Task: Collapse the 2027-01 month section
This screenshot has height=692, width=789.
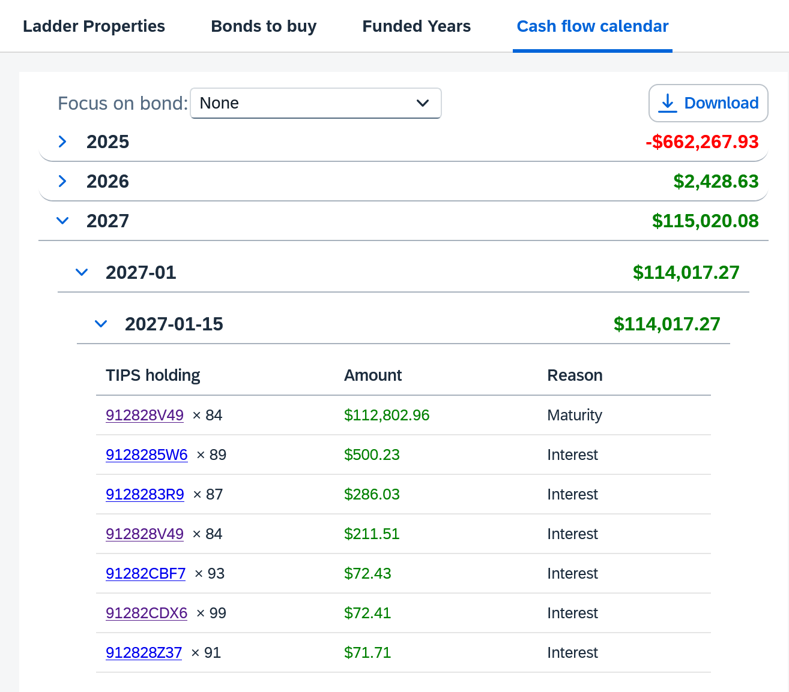Action: click(82, 272)
